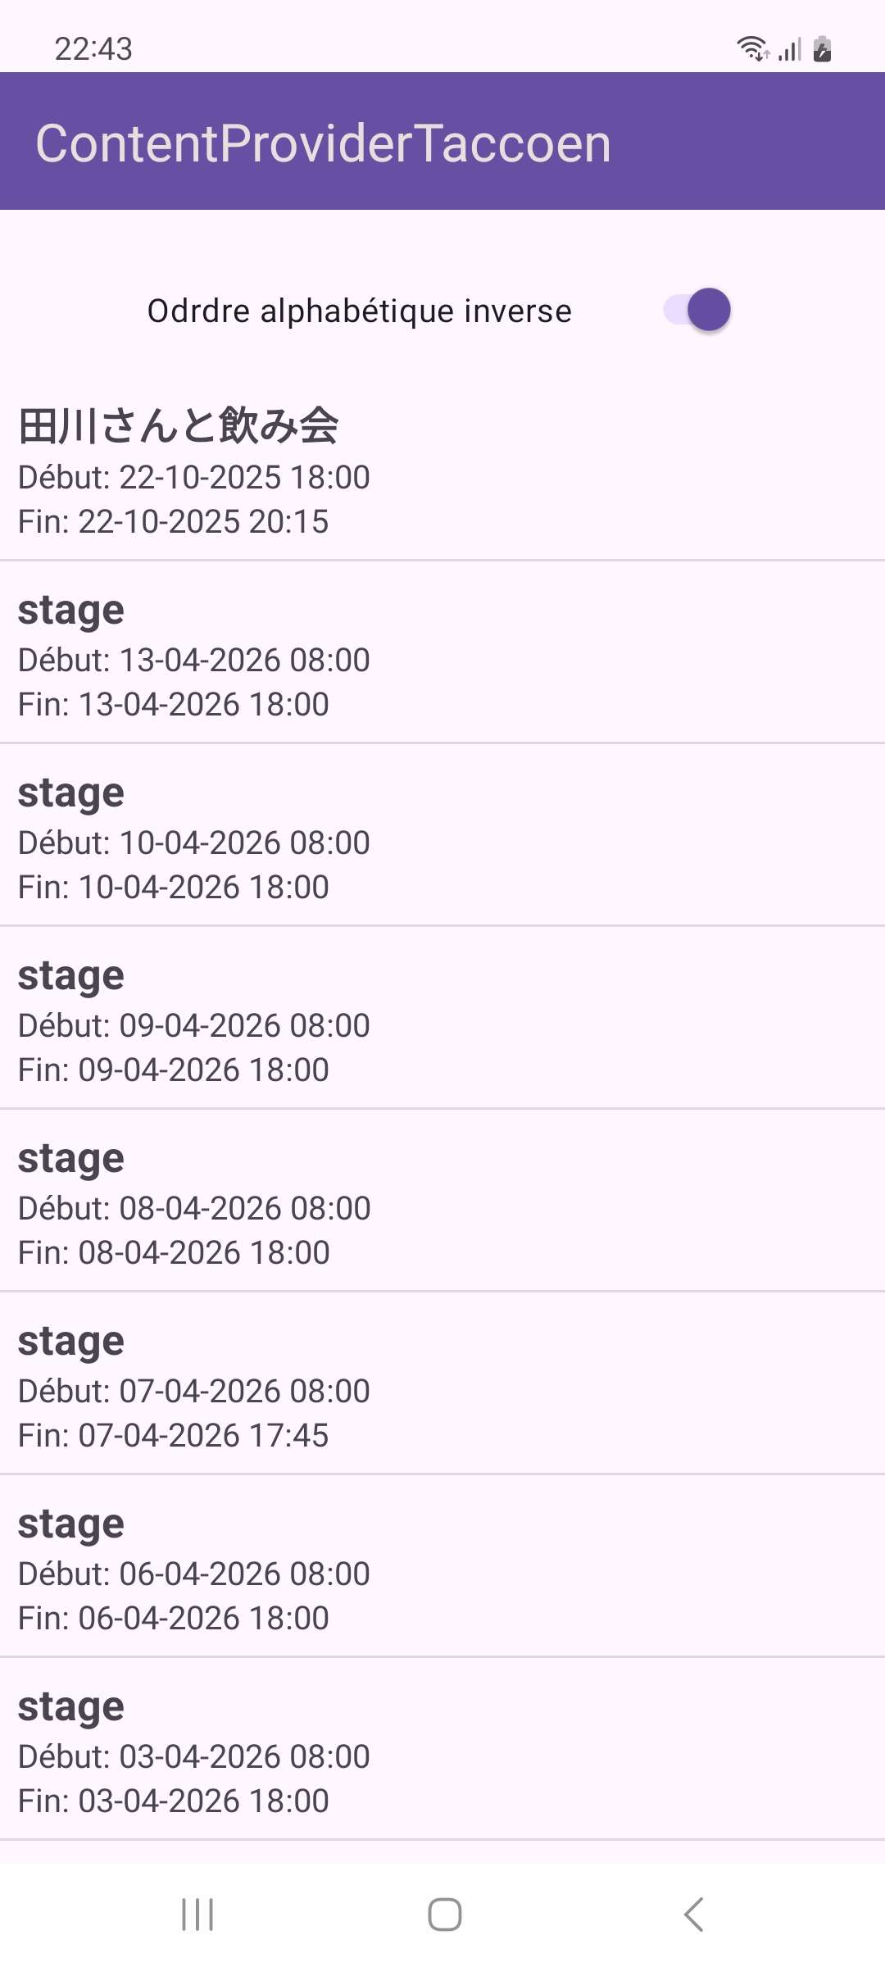
Task: Tap the cellular signal strength icon
Action: point(790,49)
